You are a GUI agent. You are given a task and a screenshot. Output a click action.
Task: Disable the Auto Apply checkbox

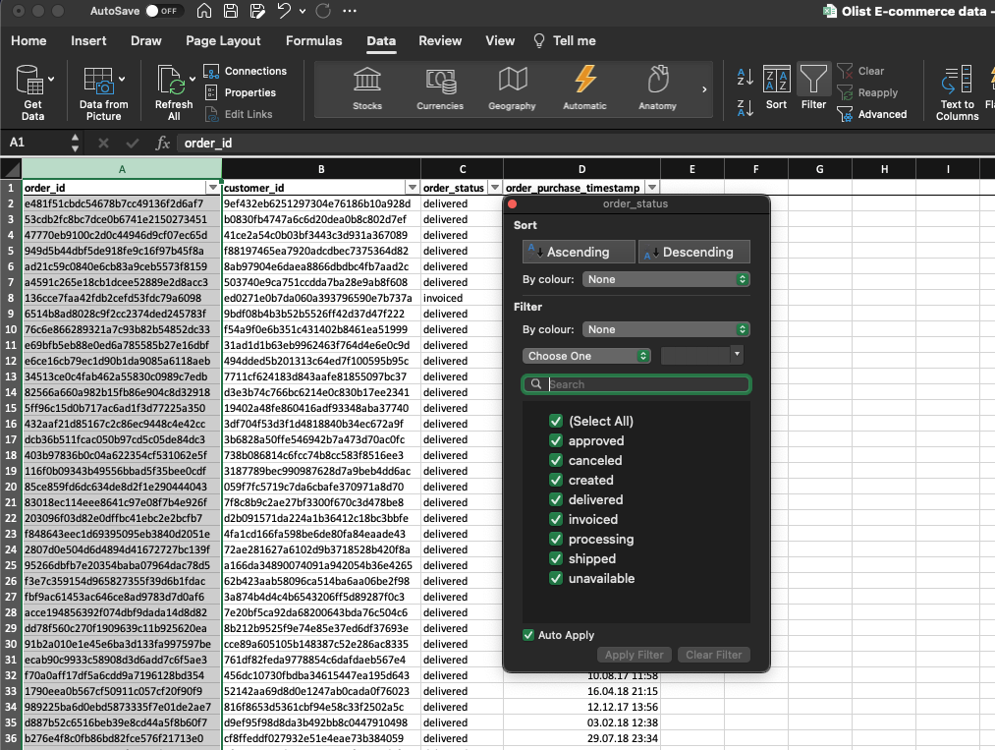pyautogui.click(x=529, y=636)
